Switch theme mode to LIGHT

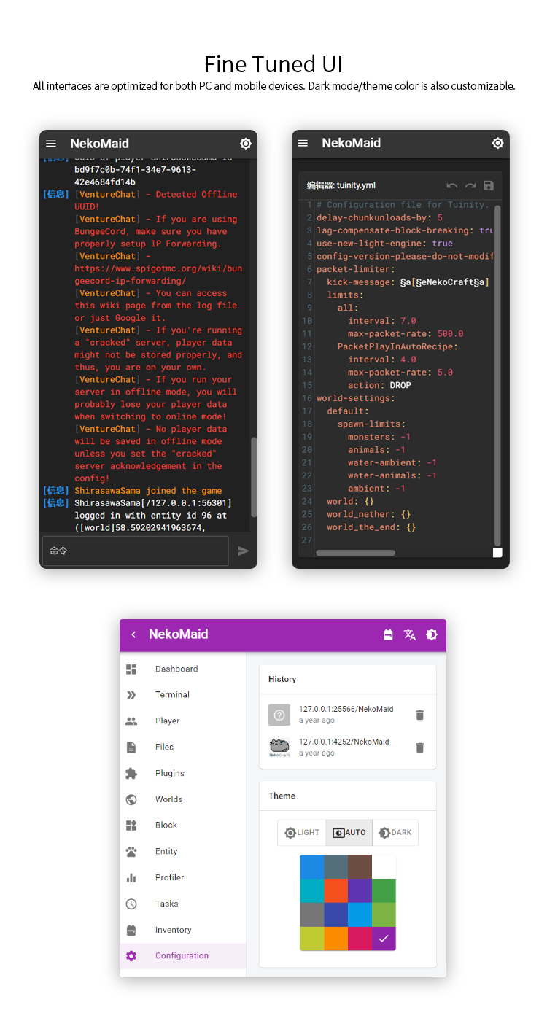(x=302, y=832)
